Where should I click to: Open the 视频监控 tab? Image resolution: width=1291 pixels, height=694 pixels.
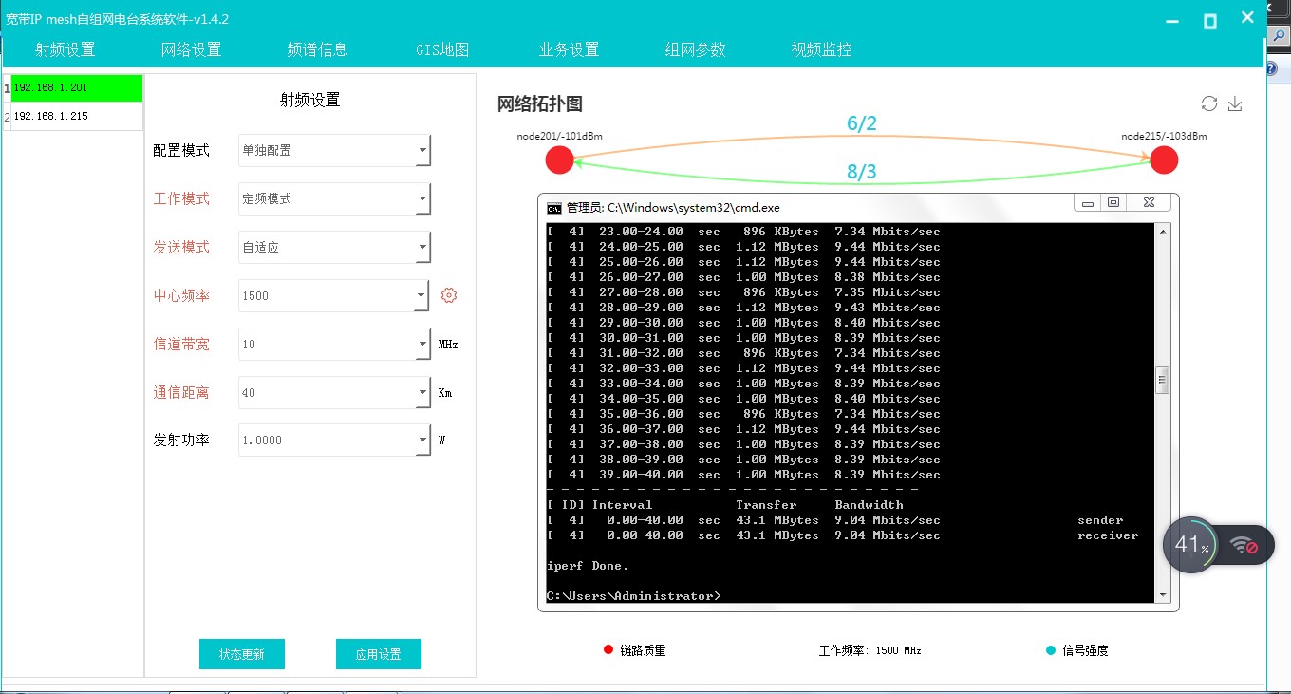tap(821, 49)
